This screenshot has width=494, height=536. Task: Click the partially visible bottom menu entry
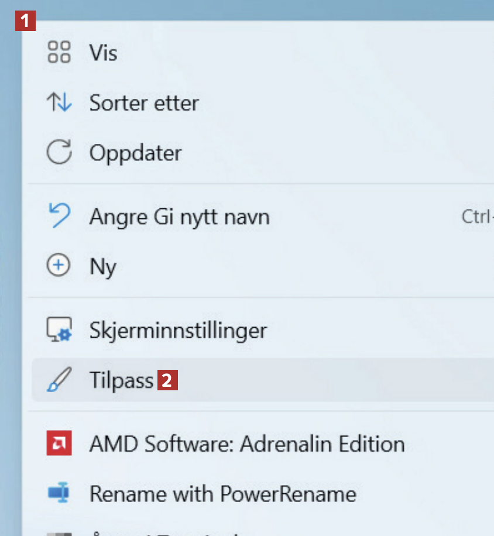pyautogui.click(x=176, y=532)
